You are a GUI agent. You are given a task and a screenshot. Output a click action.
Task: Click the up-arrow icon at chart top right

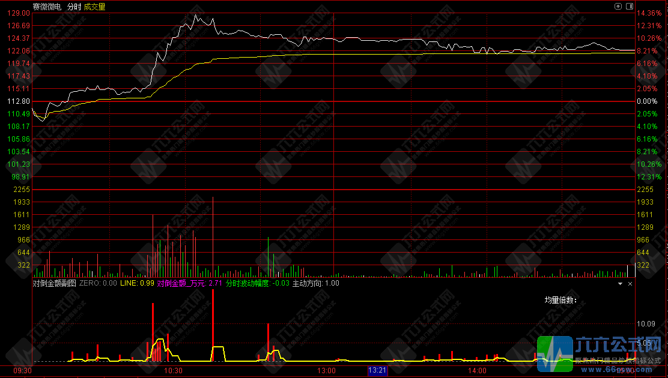tap(618, 6)
